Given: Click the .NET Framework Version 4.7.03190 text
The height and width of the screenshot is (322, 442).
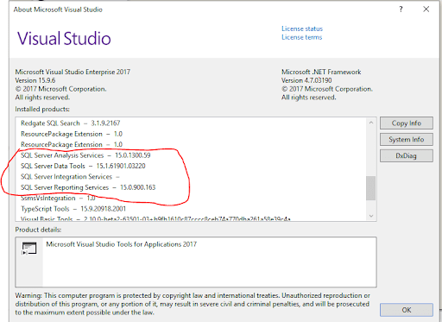Looking at the screenshot, I should (x=306, y=80).
